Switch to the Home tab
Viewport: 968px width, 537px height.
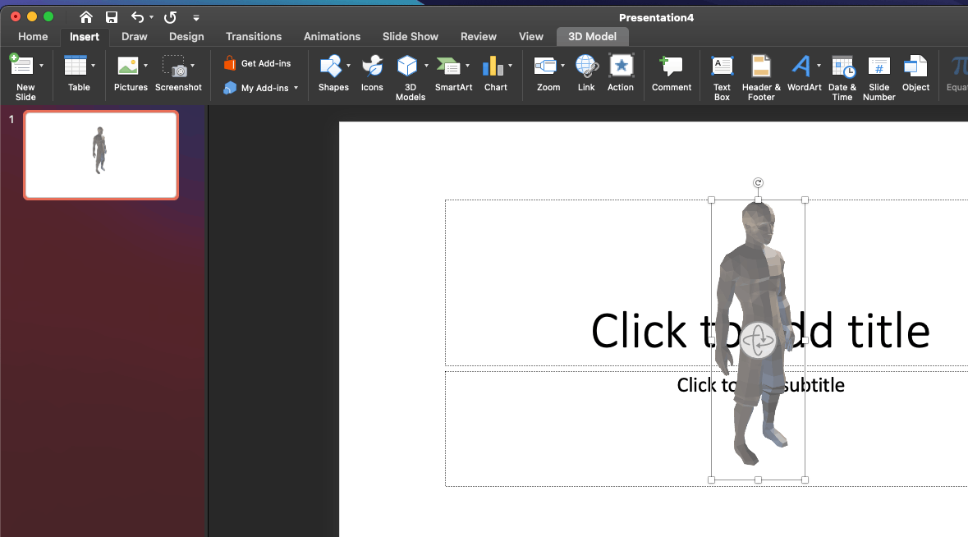pos(33,36)
